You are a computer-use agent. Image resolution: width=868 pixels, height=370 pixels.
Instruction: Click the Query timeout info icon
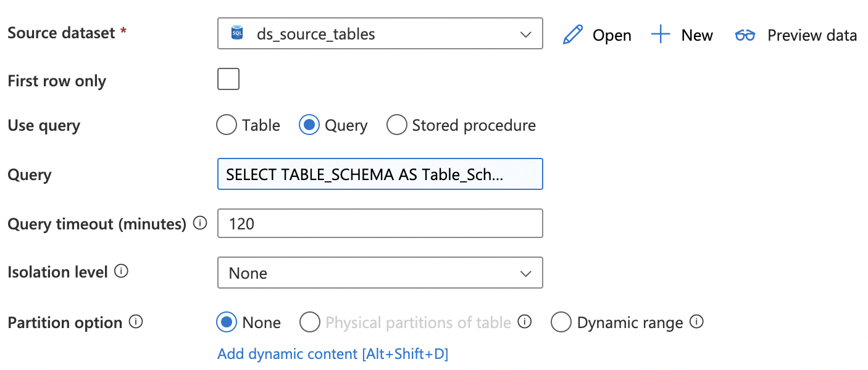pos(200,223)
